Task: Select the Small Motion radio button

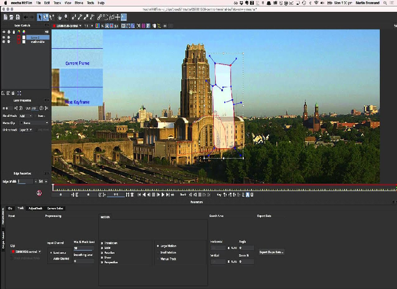Action: tap(158, 252)
